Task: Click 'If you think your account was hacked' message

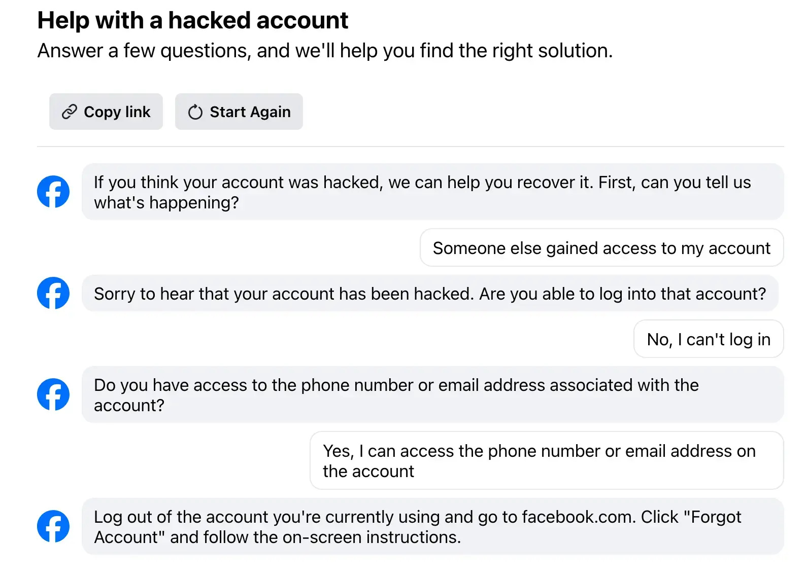Action: [433, 192]
